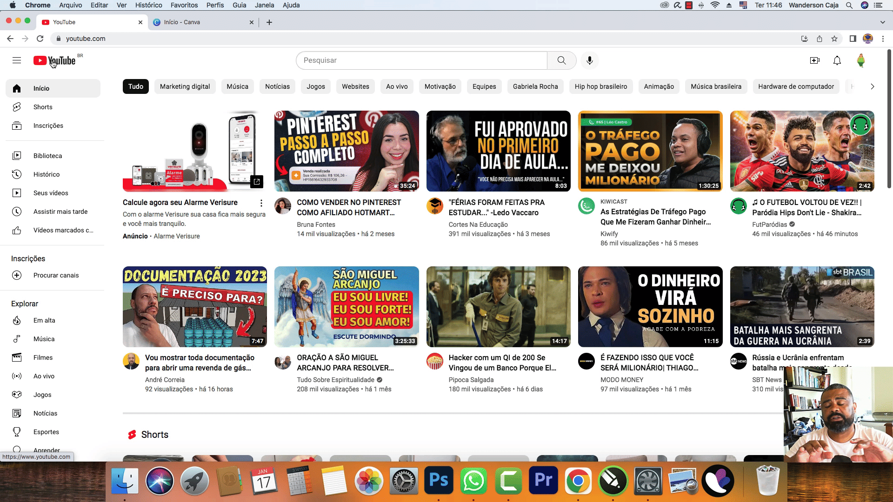Click the voice search microphone icon
This screenshot has height=502, width=893.
click(589, 60)
